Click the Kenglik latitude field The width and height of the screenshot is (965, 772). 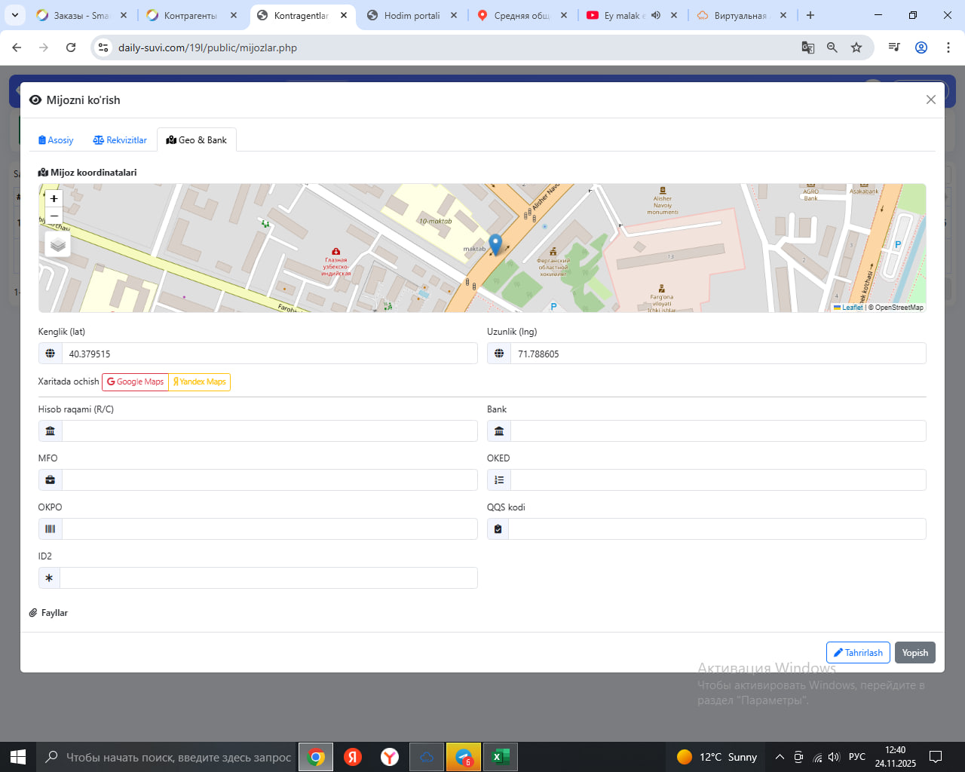[x=269, y=354]
